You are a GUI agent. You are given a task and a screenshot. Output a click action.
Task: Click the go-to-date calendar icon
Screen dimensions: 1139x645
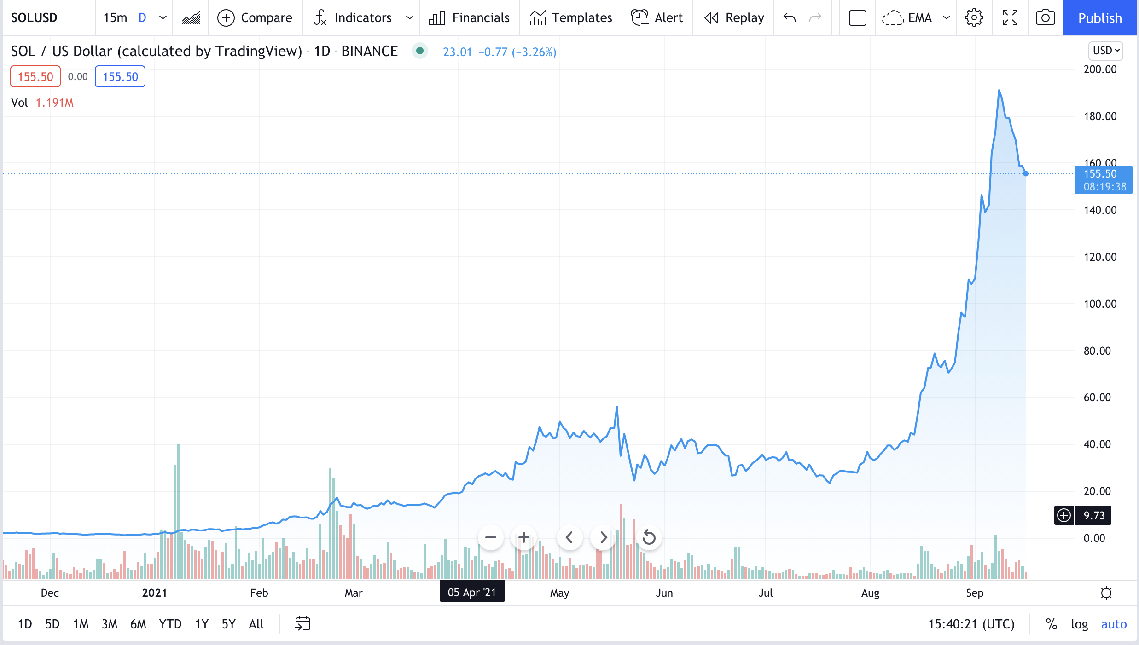click(x=302, y=624)
